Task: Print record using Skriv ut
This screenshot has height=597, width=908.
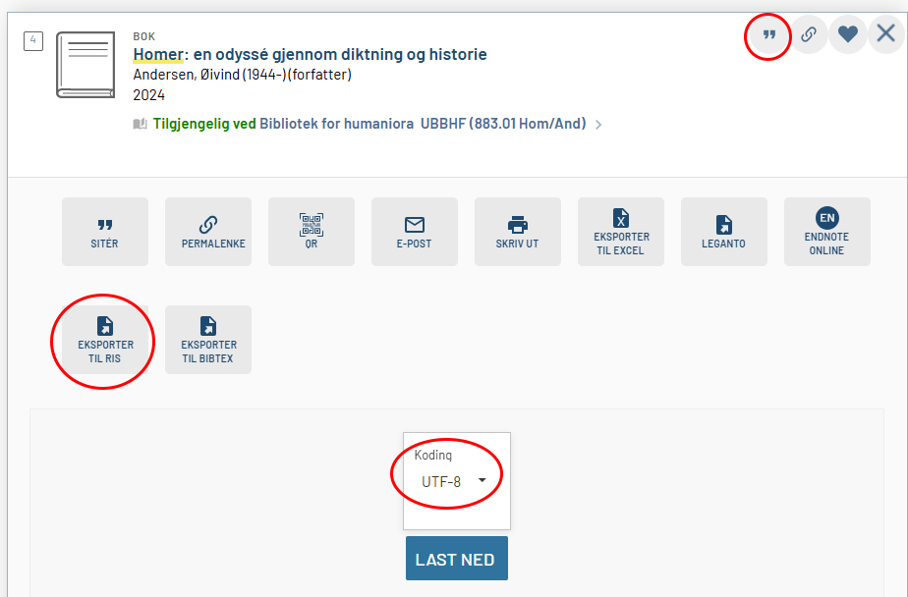Action: click(518, 232)
